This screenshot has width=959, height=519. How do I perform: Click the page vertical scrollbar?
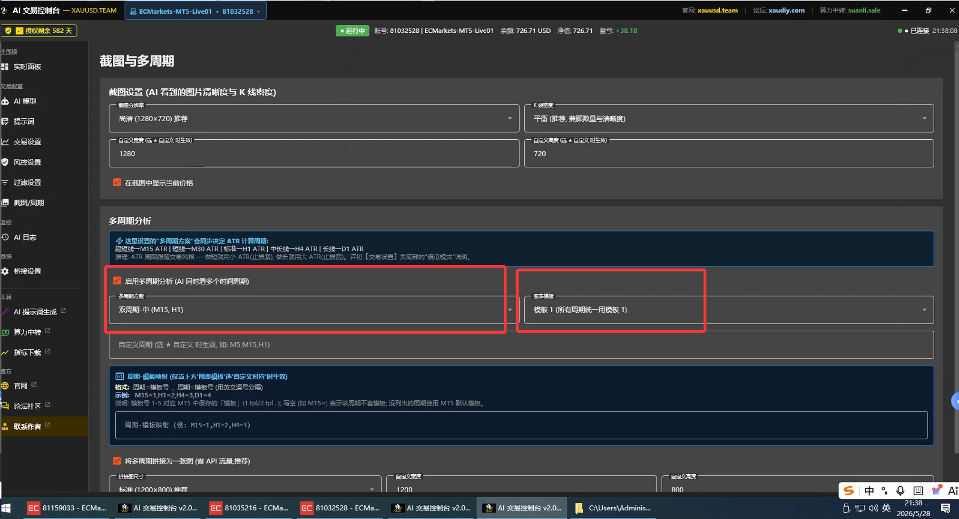tap(957, 266)
